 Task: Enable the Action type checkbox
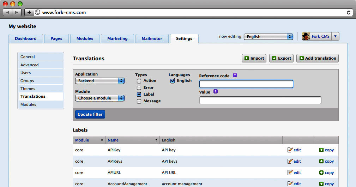[139, 81]
